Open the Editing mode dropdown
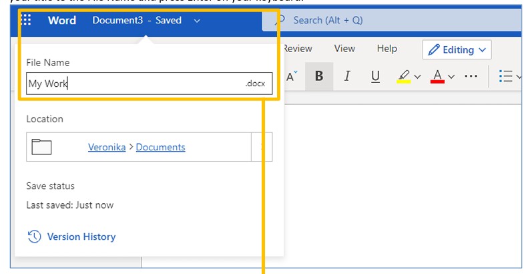 (457, 49)
